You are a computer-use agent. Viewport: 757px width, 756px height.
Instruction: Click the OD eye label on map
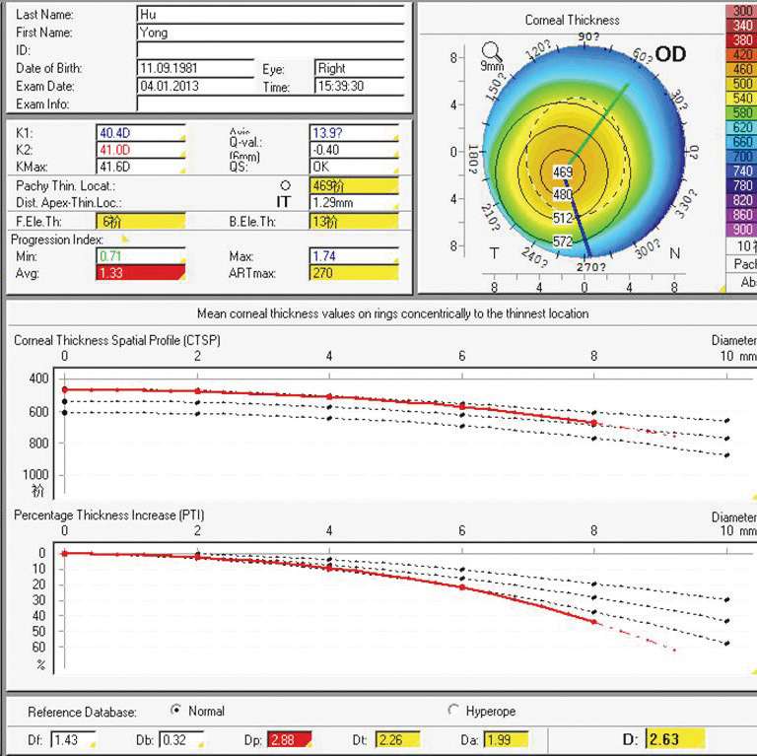click(x=670, y=54)
